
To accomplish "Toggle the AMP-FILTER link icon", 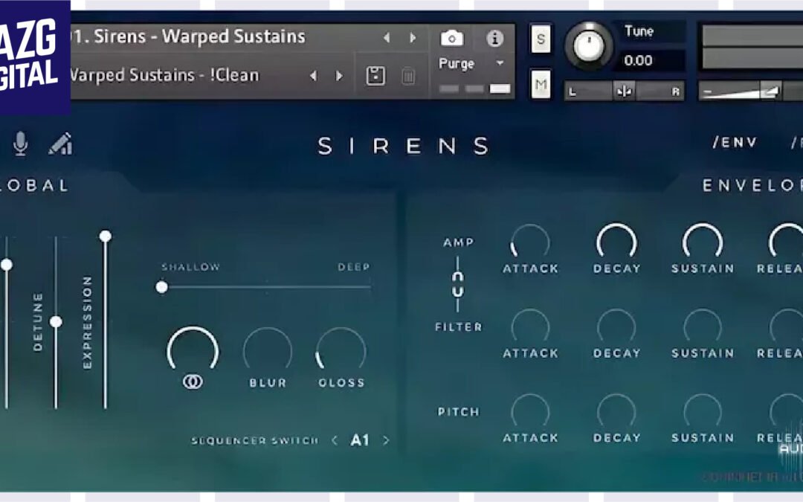I will click(457, 284).
